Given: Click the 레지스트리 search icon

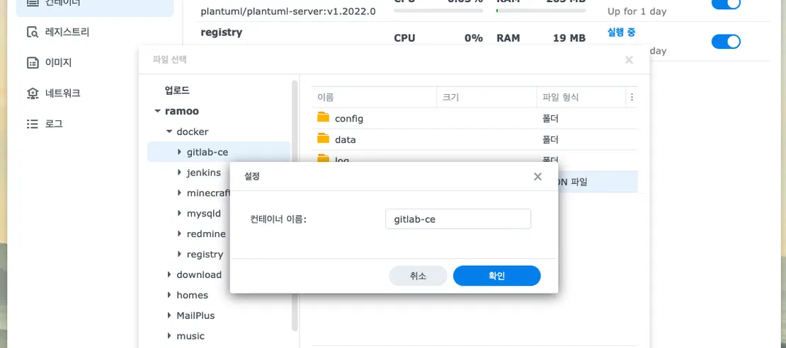Looking at the screenshot, I should [x=32, y=33].
